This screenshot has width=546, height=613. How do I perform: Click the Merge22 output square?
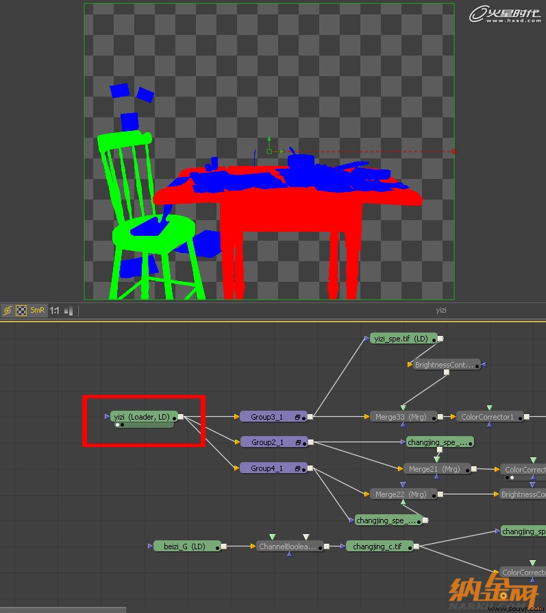click(x=440, y=494)
